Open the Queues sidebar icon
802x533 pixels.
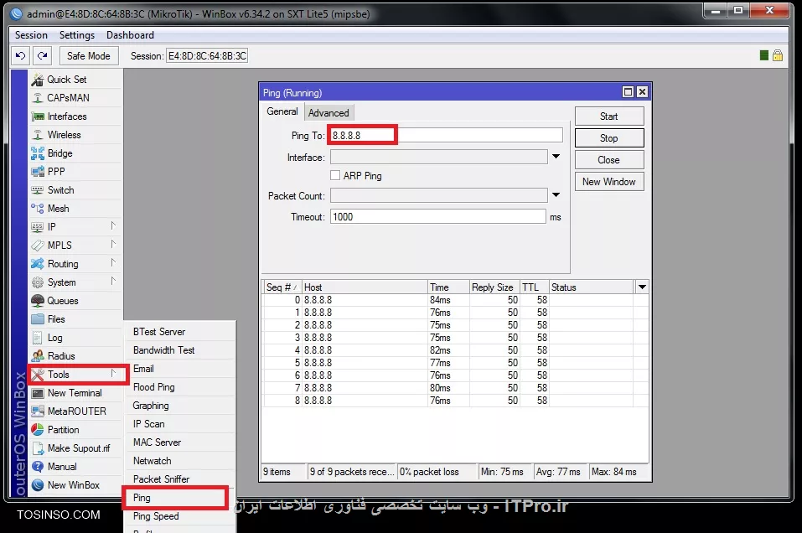[38, 301]
